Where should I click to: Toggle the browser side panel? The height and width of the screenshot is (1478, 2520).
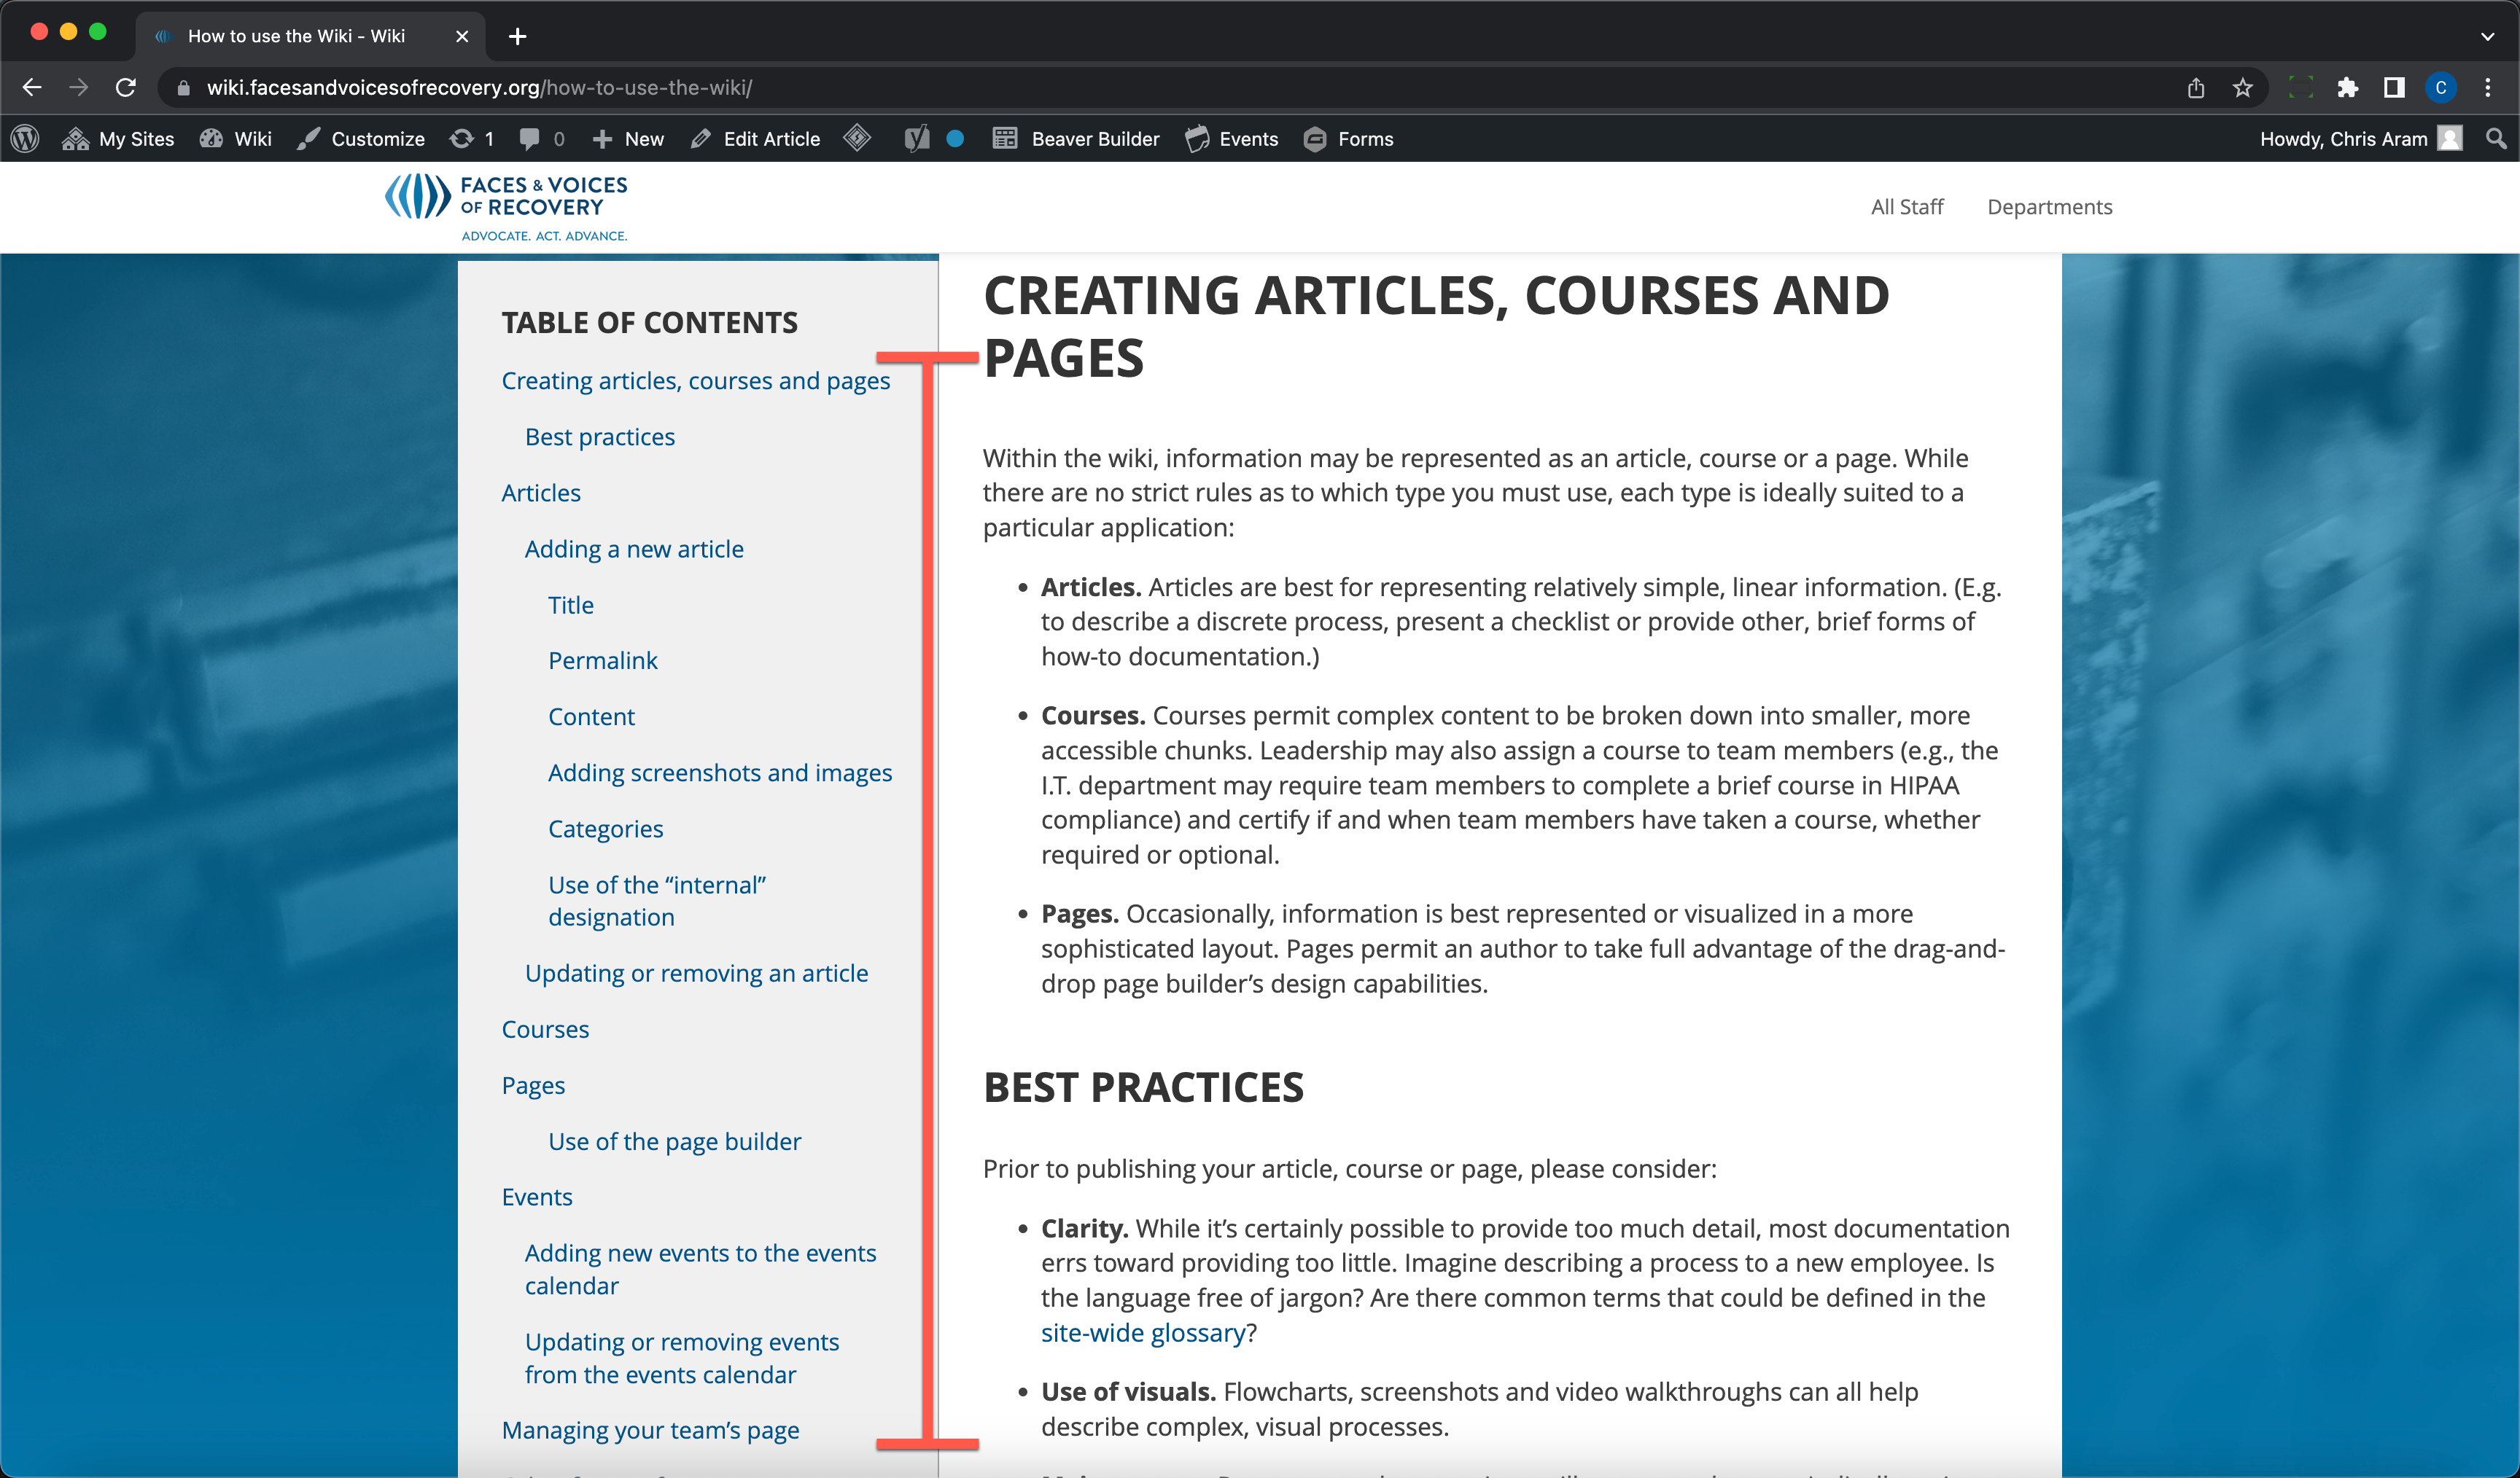click(2394, 88)
